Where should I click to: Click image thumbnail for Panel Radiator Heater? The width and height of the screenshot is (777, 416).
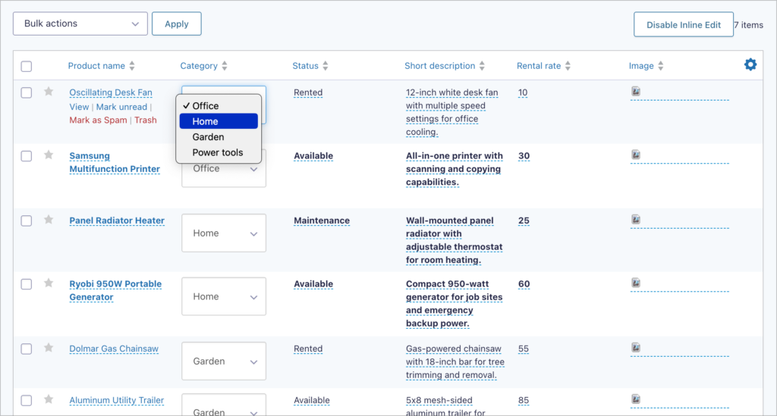pyautogui.click(x=636, y=219)
